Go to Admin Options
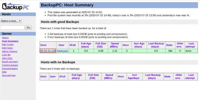The height and width of the screenshot is (100, 200). click(x=10, y=51)
